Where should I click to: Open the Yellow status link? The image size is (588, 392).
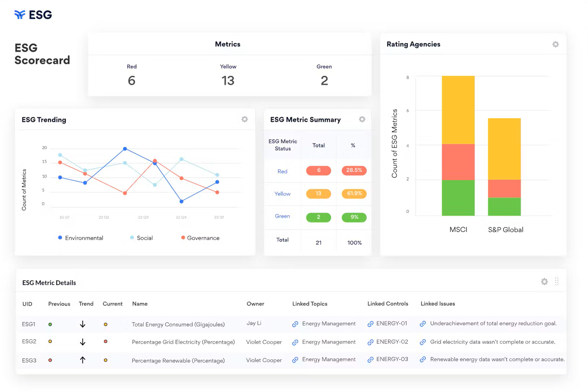point(282,194)
